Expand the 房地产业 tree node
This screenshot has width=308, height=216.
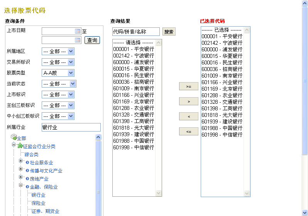(20, 177)
